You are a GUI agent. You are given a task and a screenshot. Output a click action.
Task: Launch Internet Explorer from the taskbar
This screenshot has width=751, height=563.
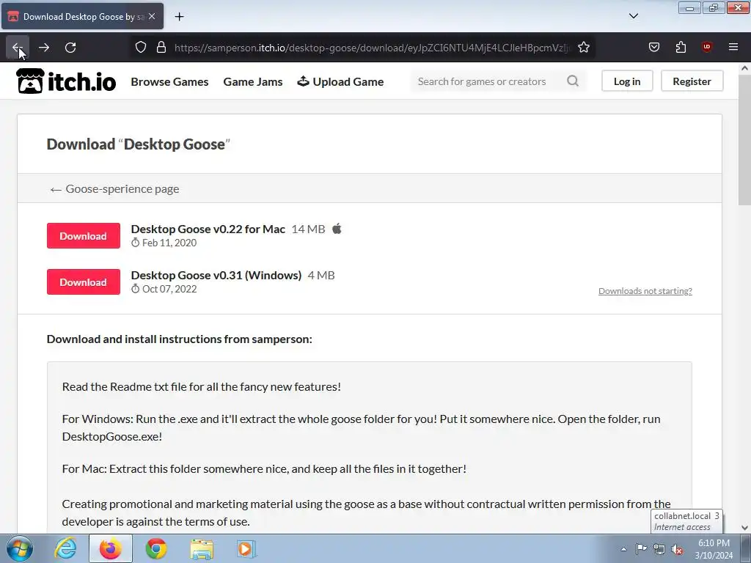pyautogui.click(x=65, y=548)
